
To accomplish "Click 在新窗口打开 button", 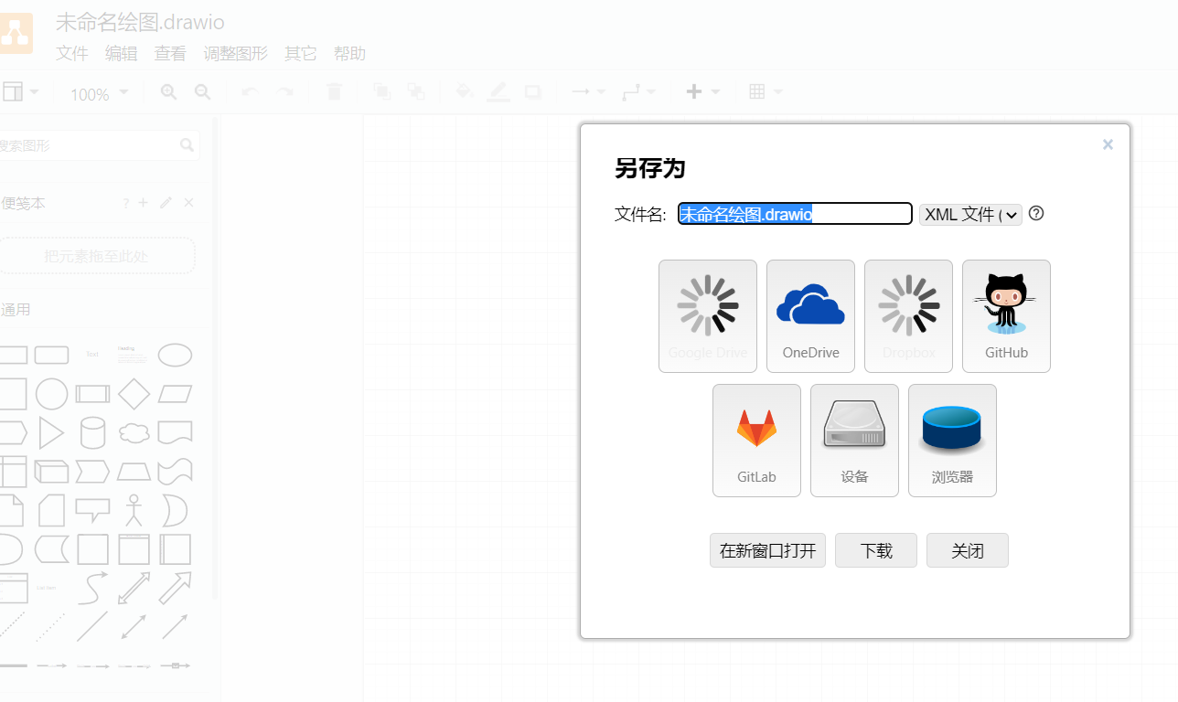I will (767, 550).
